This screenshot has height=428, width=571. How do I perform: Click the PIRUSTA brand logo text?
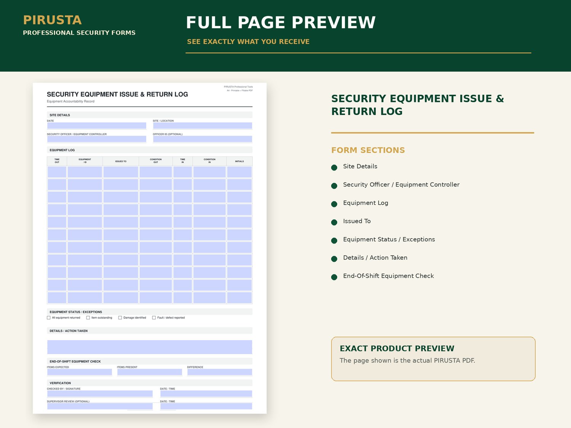(52, 20)
